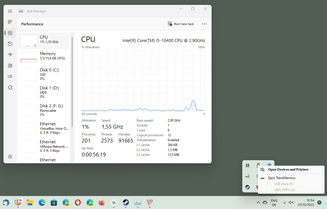Screen dimensions: 327x209
Task: Open File Explorer from the taskbar
Action: click(30, 202)
